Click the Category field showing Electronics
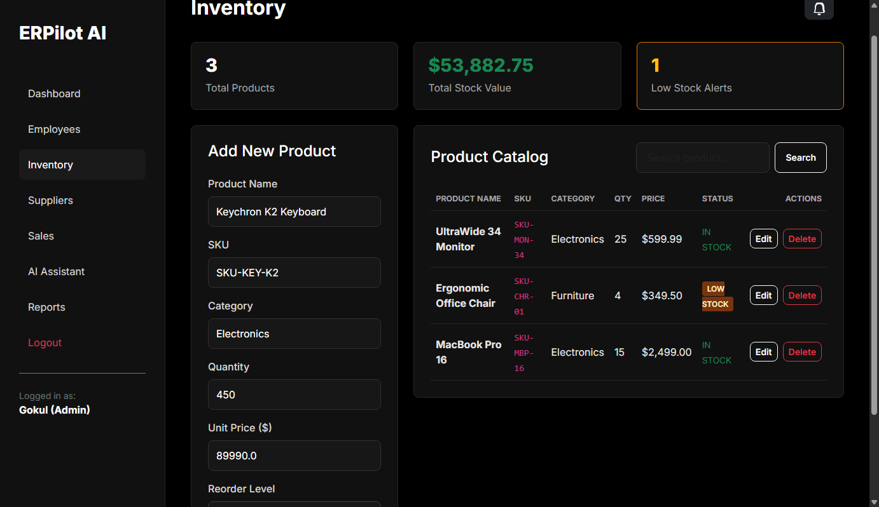 coord(294,334)
